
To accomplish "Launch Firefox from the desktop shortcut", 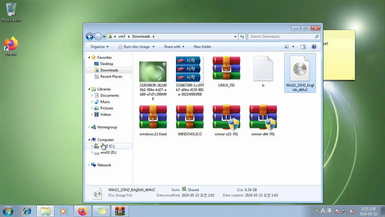I will 11,46.
